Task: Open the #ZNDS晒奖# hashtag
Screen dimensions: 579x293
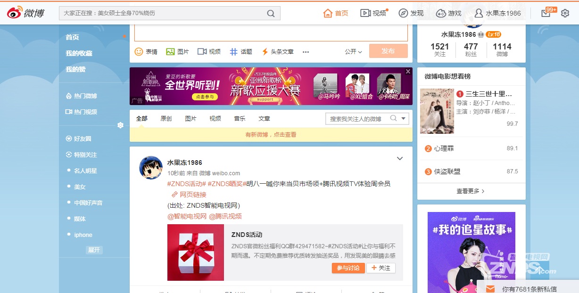Action: (227, 184)
